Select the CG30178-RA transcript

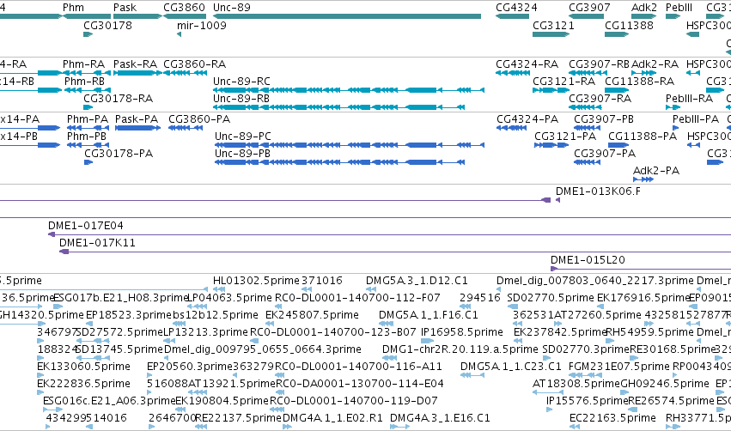(88, 107)
